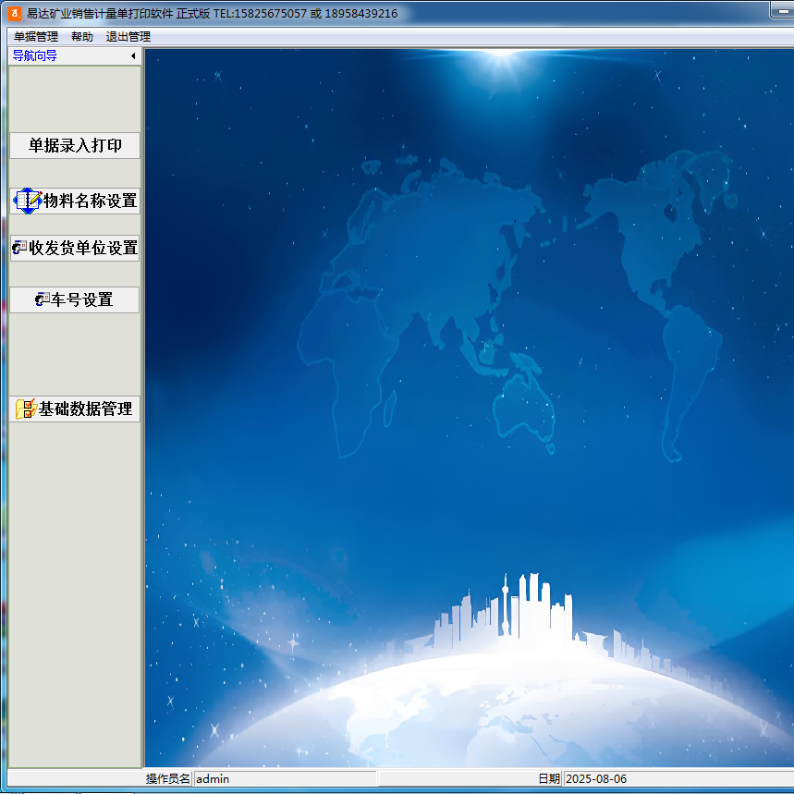Open 物料名称设置 settings
This screenshot has width=794, height=794.
click(x=75, y=201)
